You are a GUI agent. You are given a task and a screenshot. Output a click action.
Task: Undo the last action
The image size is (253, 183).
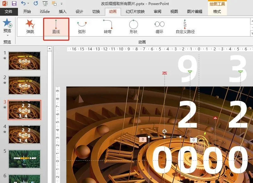tap(23, 3)
